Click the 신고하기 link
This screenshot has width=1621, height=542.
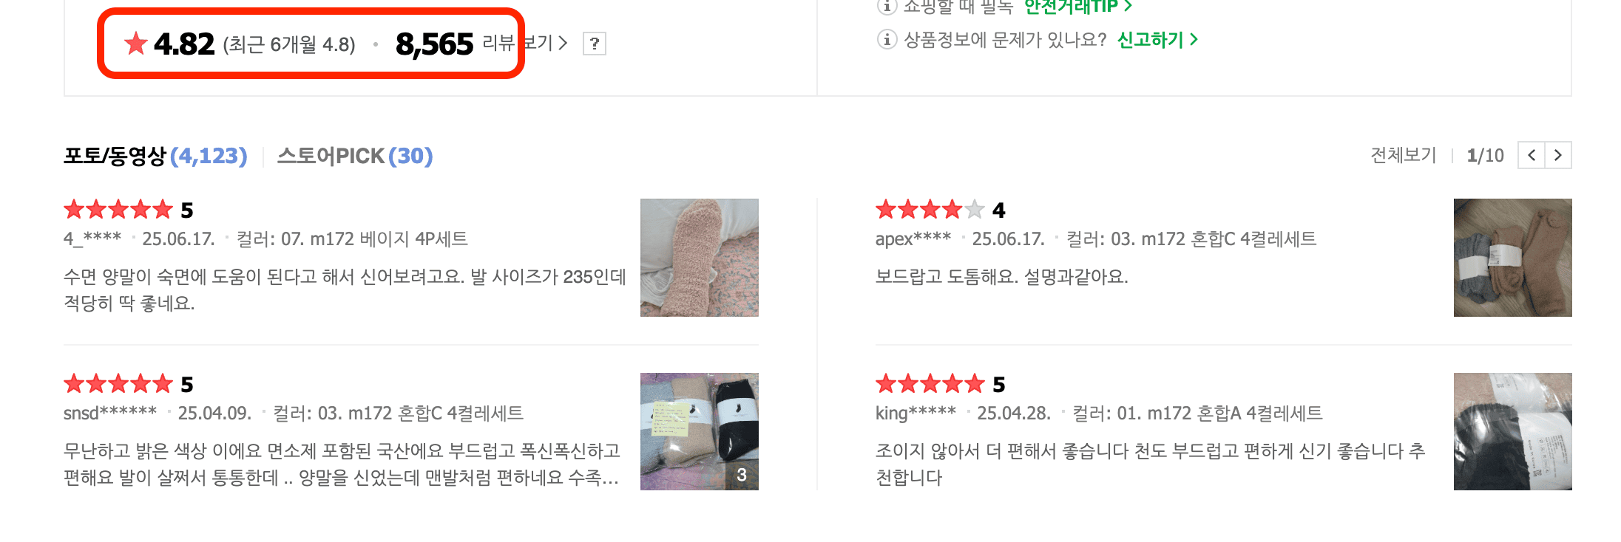[x=1151, y=41]
